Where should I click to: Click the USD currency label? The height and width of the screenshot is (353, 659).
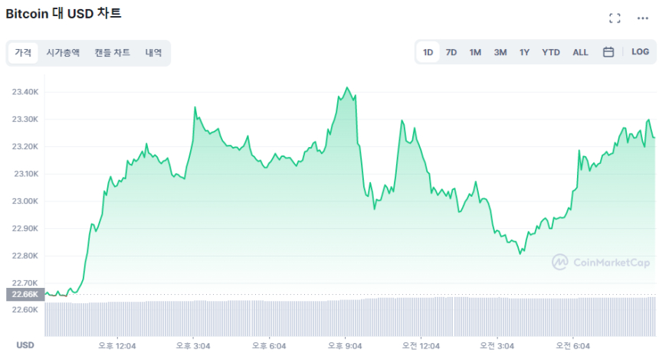click(x=25, y=345)
